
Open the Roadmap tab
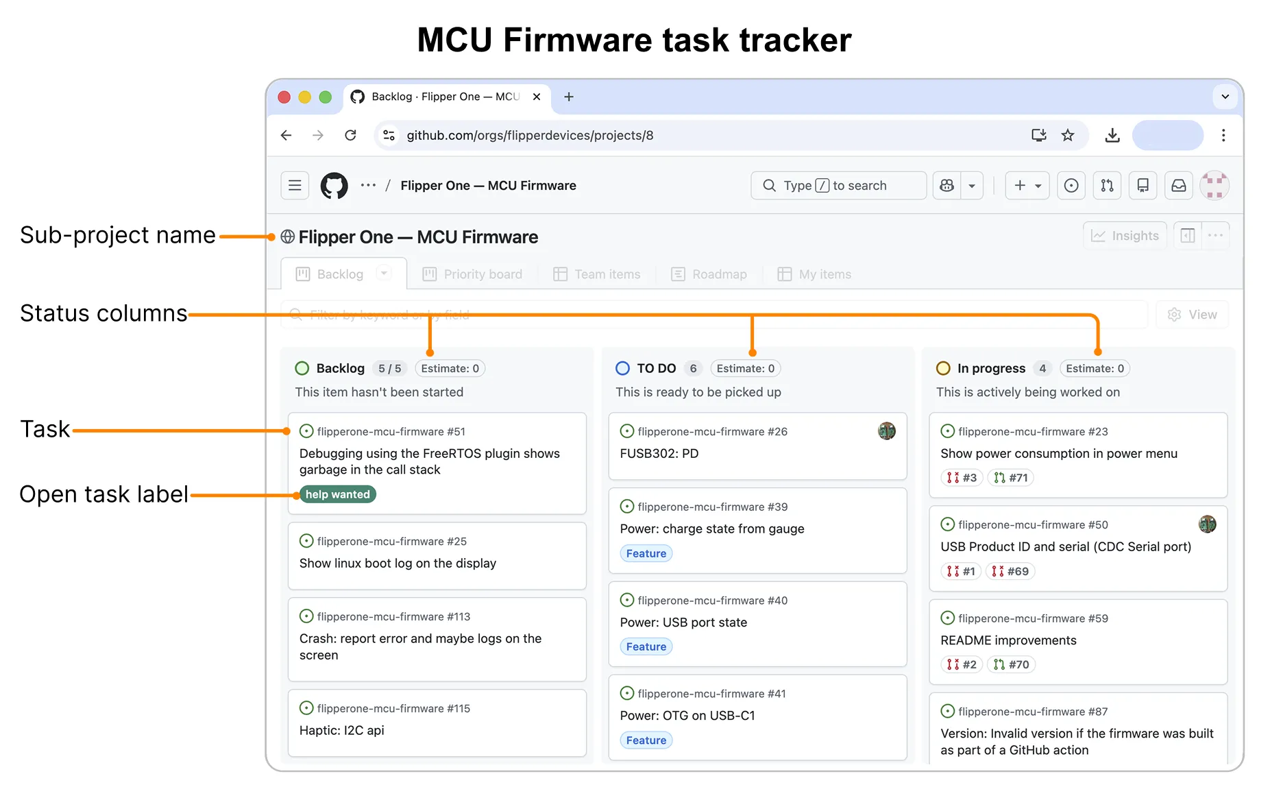coord(709,274)
